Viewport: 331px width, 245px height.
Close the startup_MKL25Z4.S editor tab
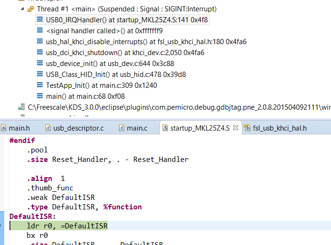(x=236, y=128)
